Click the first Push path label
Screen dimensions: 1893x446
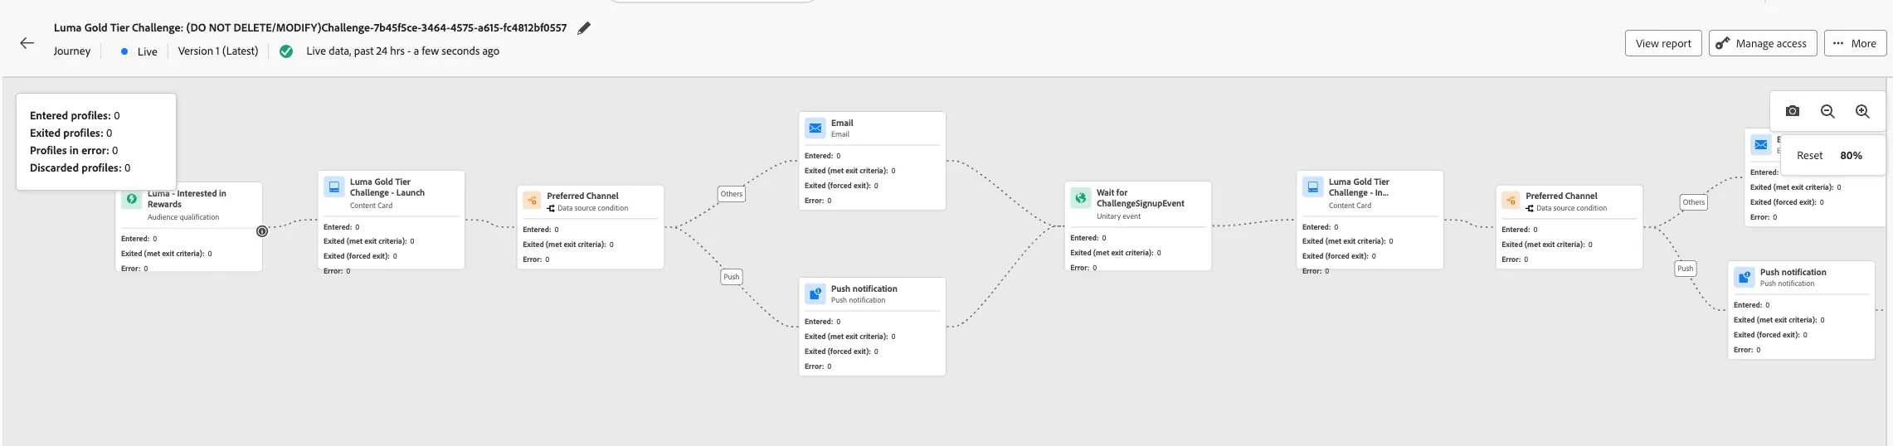[x=731, y=277]
